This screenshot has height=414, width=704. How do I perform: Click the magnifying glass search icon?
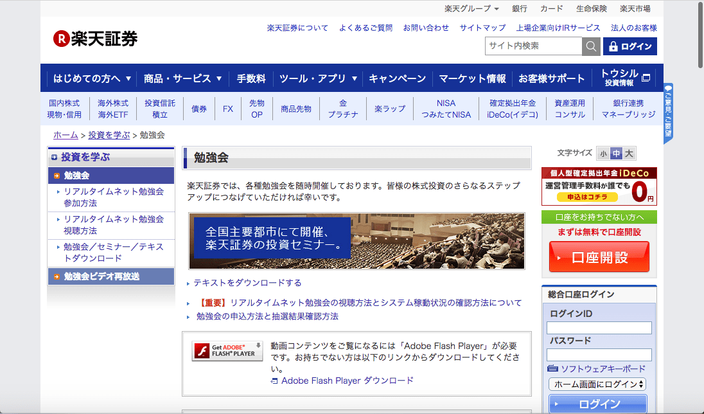click(x=591, y=46)
